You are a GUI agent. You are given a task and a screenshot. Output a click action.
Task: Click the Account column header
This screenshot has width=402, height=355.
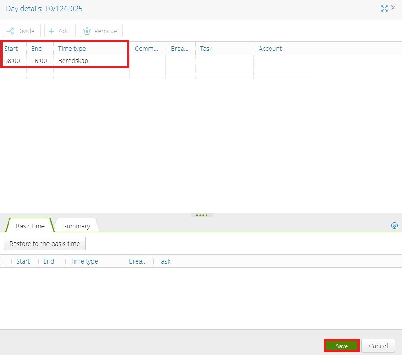tap(270, 49)
